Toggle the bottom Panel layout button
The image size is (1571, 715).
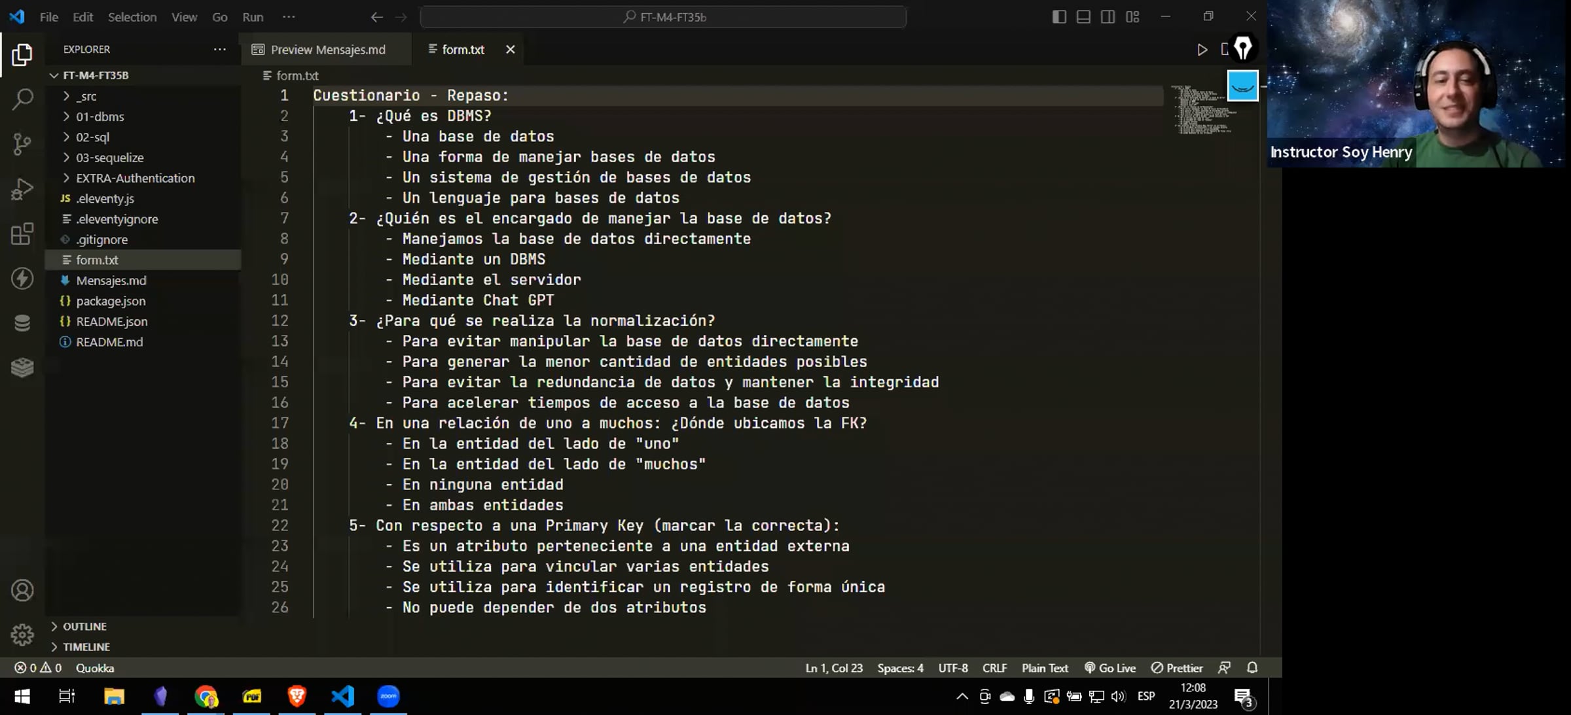(x=1083, y=17)
